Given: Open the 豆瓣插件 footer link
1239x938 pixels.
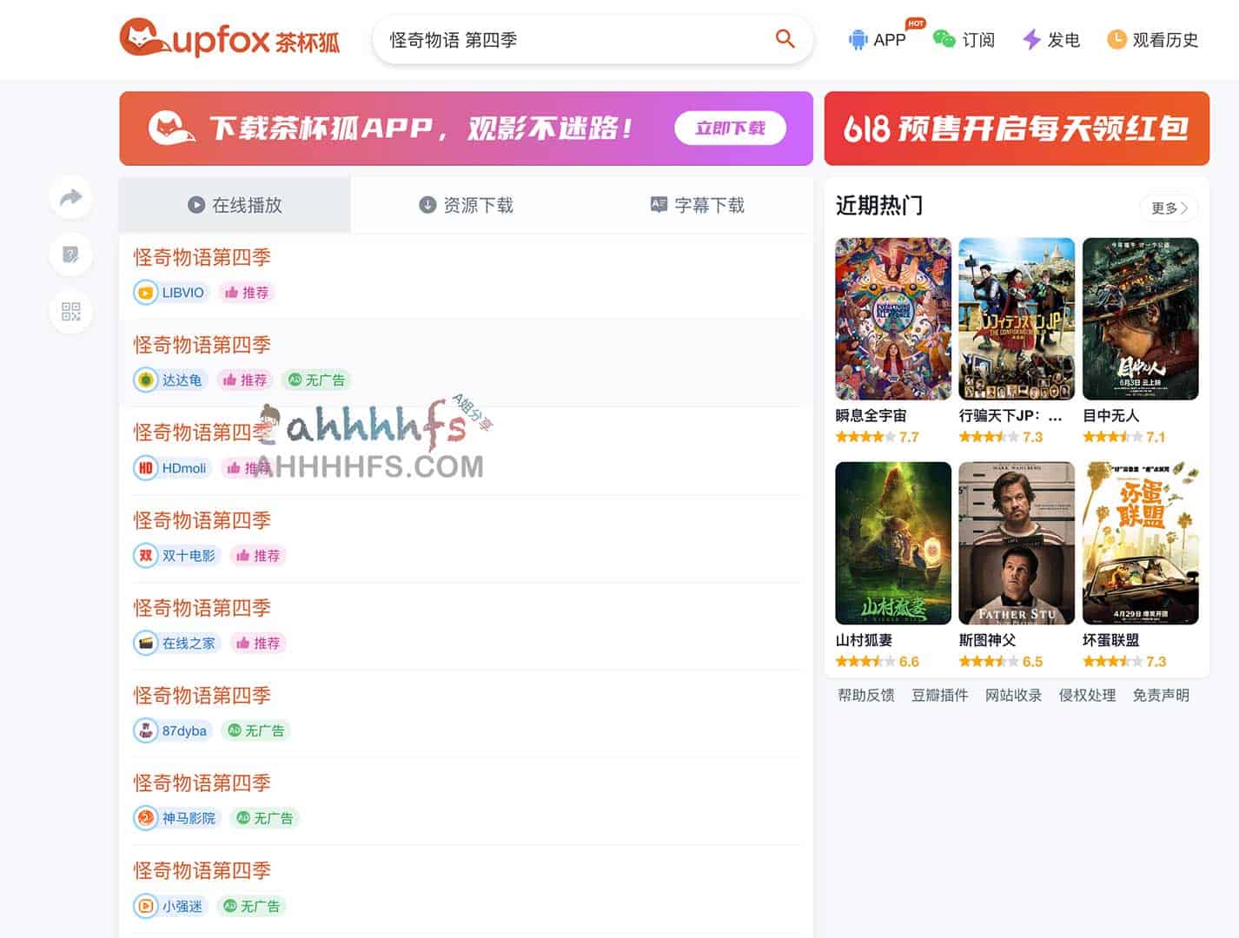Looking at the screenshot, I should [x=939, y=695].
